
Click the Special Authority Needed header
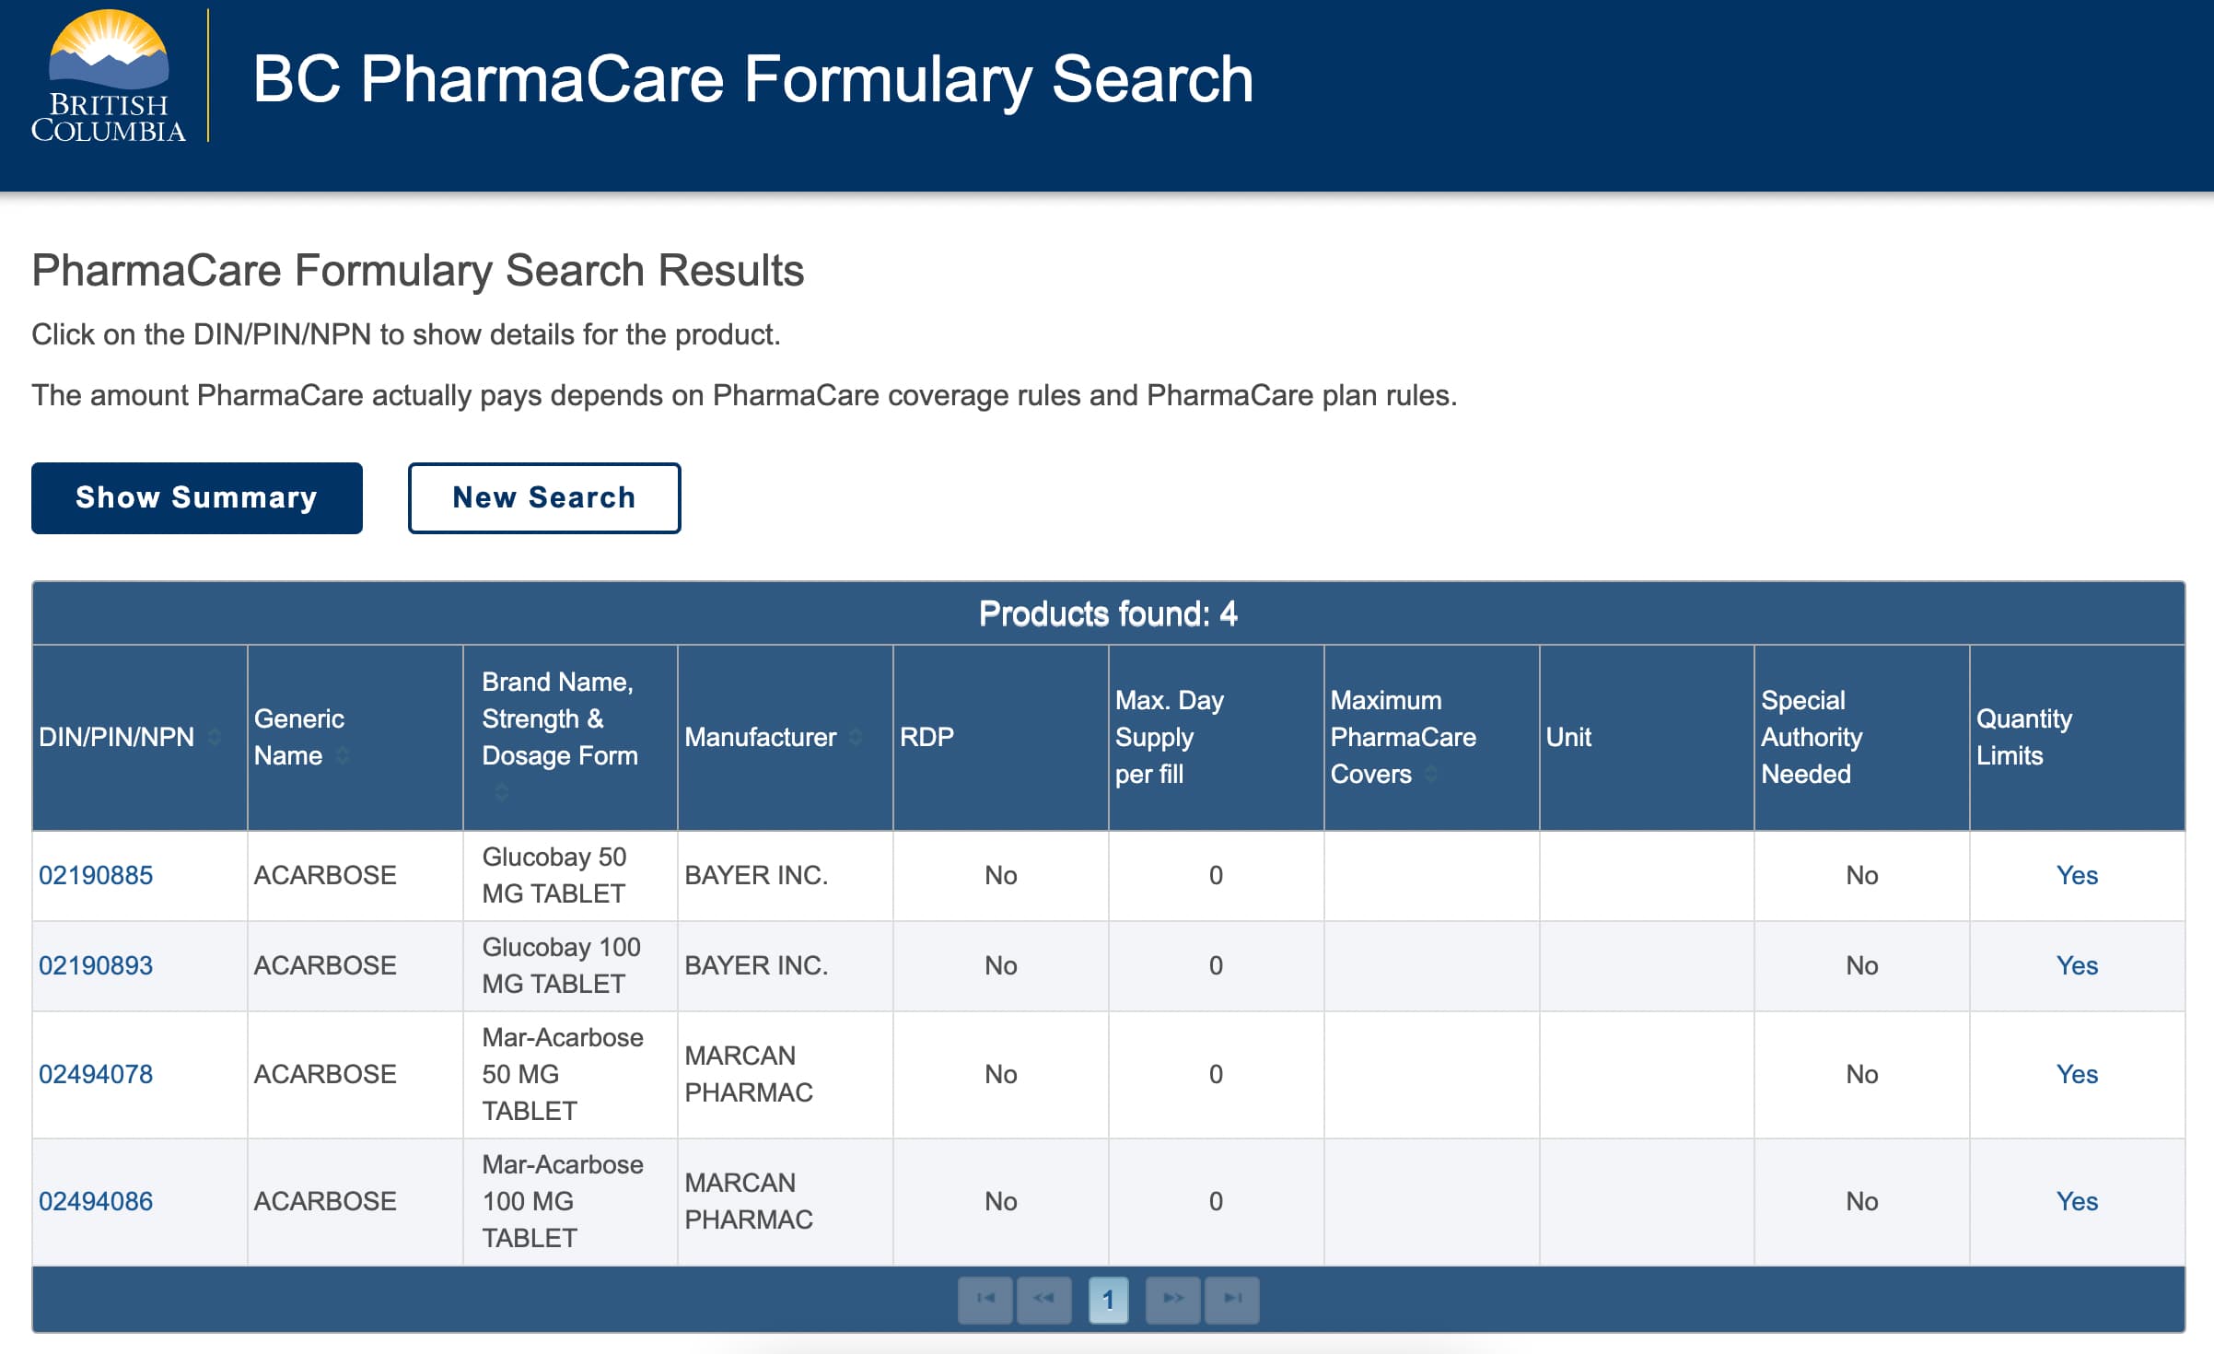pos(1862,737)
